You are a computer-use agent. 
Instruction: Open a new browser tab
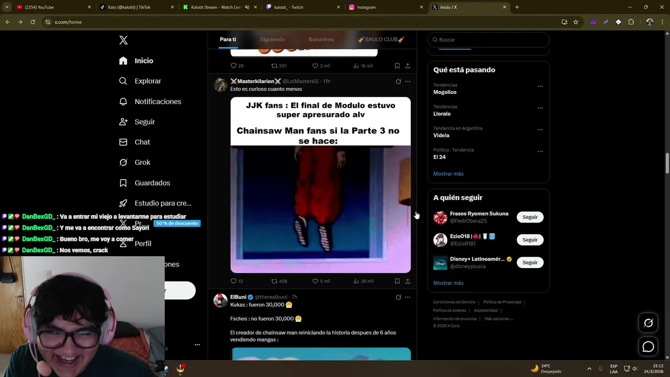tap(517, 7)
